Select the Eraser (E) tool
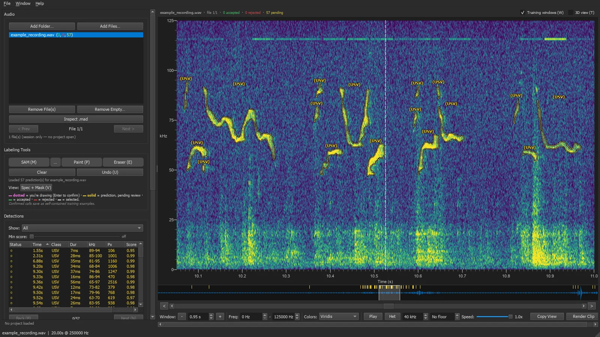This screenshot has width=600, height=337. tap(123, 162)
